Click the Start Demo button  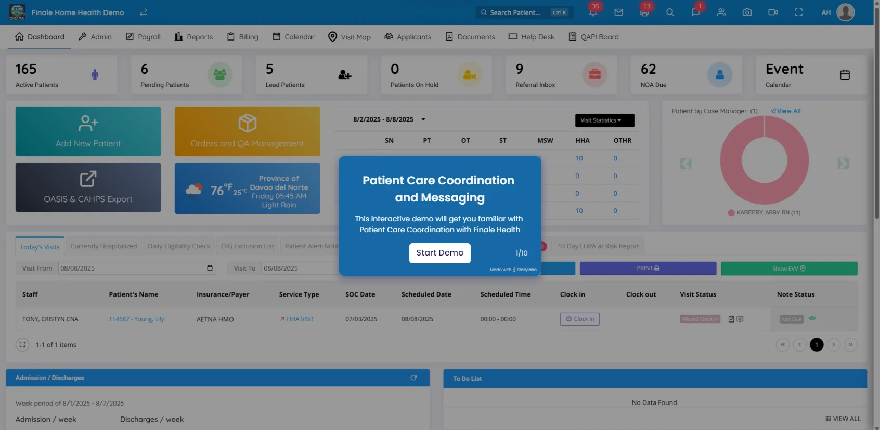(439, 253)
